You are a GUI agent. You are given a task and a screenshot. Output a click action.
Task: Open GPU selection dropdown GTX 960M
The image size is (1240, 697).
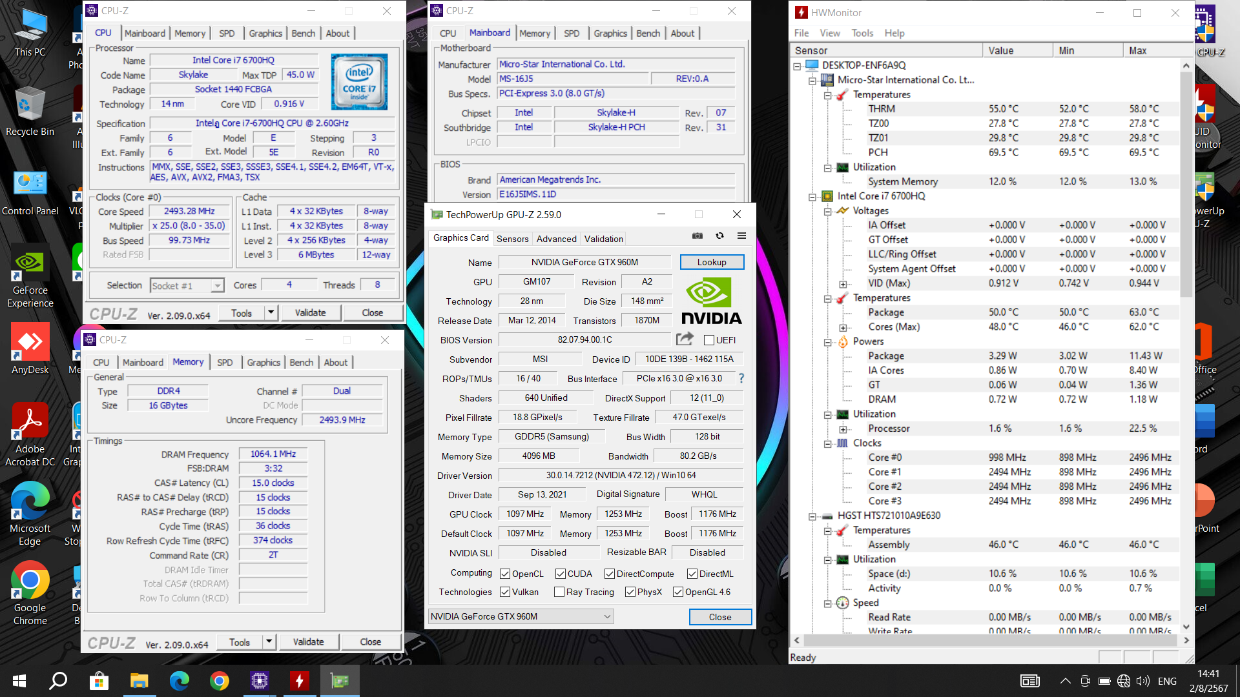[521, 616]
